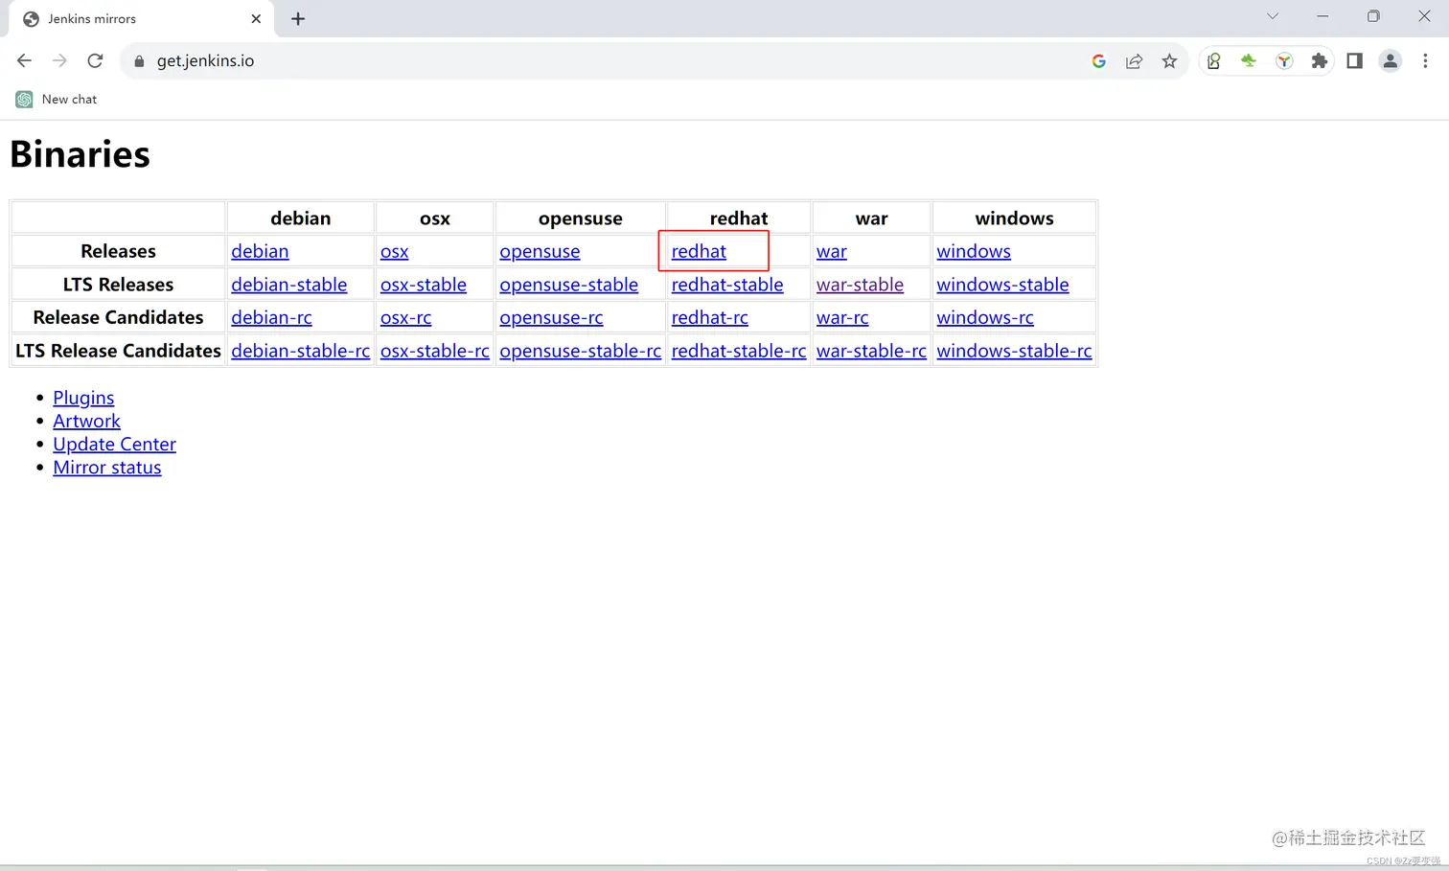Click the browser forward arrow
1449x871 pixels.
click(59, 60)
